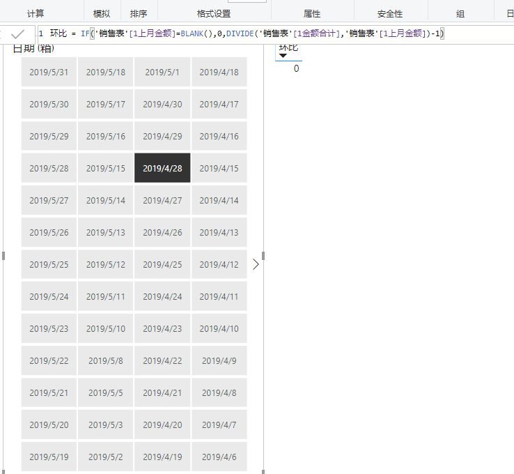Deselect the highlighted 2019/4/28 date tile
The width and height of the screenshot is (514, 474).
coord(162,168)
